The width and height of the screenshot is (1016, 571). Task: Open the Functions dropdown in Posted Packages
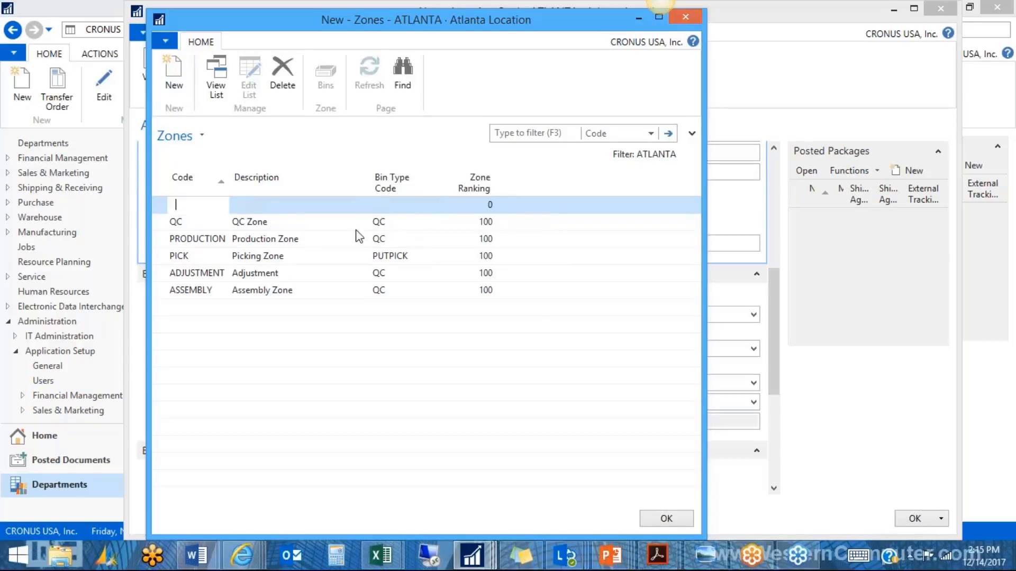(853, 170)
